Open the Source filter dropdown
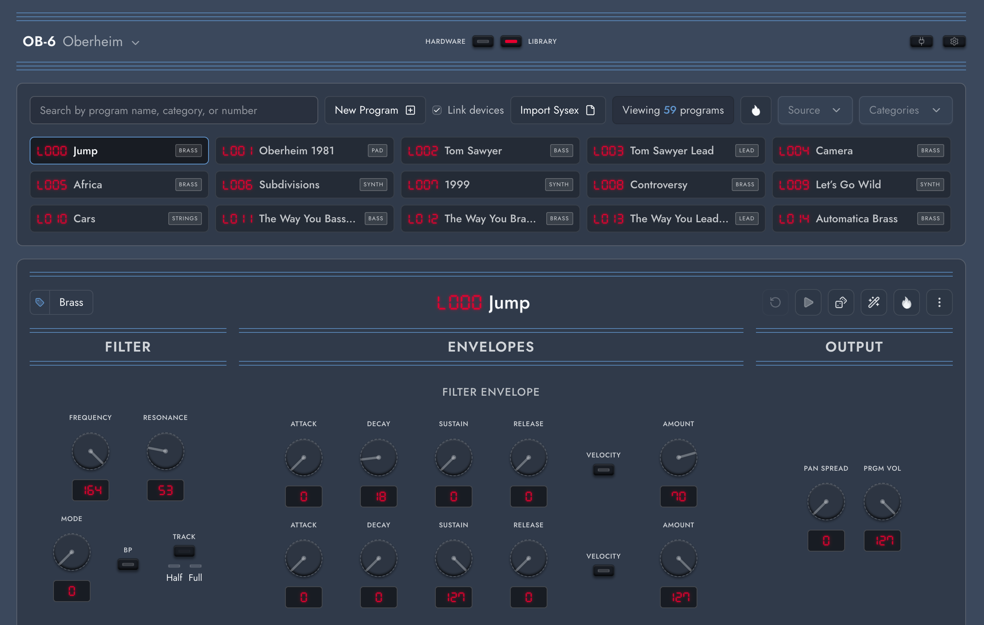Screen dimensions: 984x625 click(x=815, y=110)
